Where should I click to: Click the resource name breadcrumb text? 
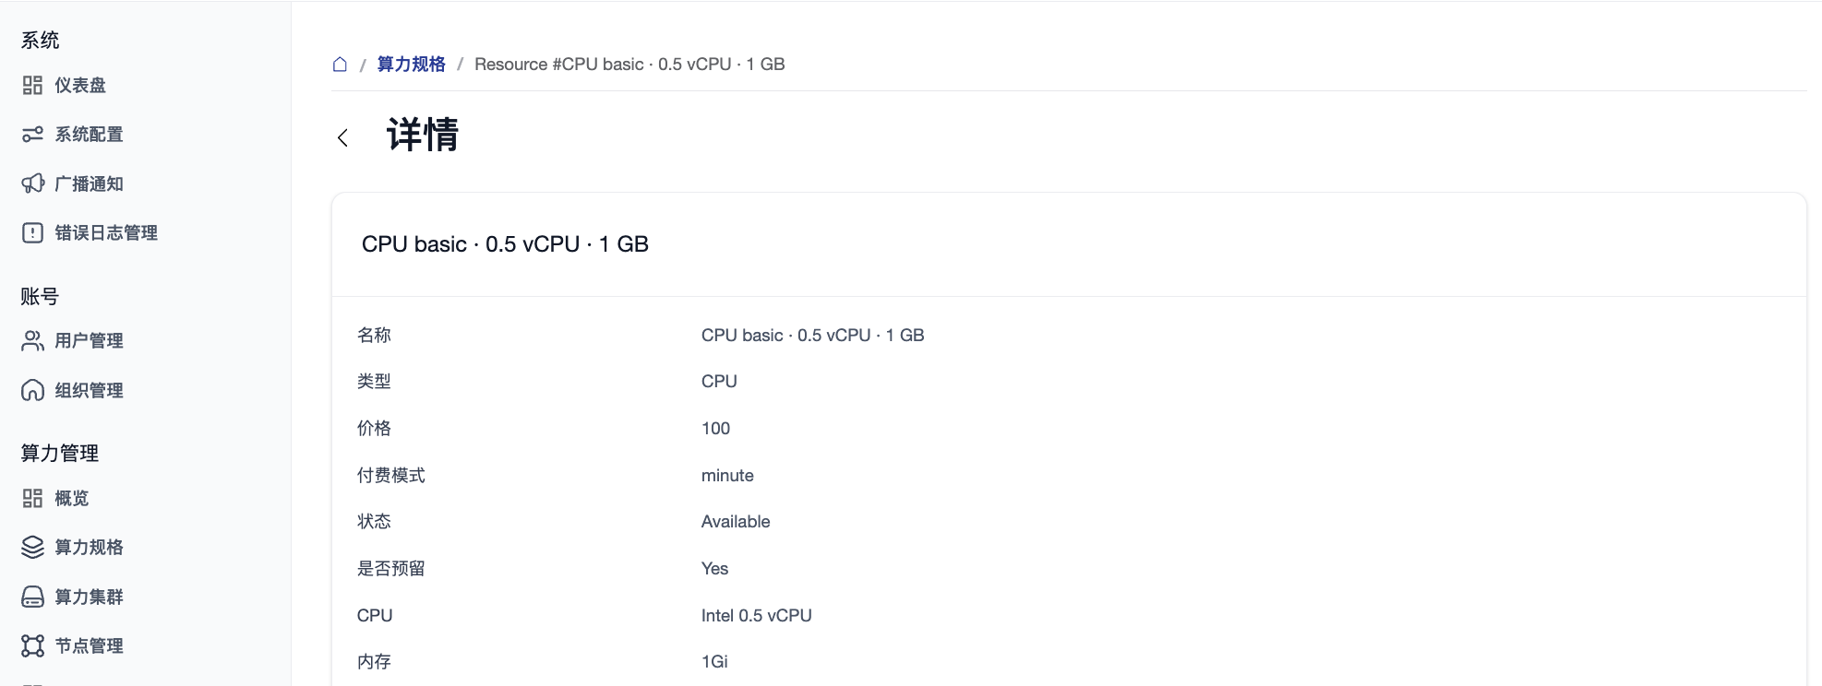coord(629,65)
